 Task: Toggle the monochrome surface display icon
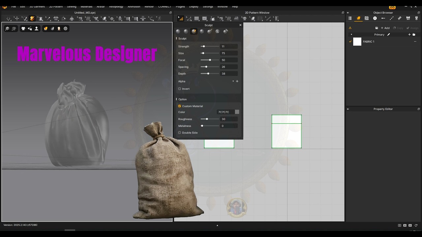pos(52,29)
